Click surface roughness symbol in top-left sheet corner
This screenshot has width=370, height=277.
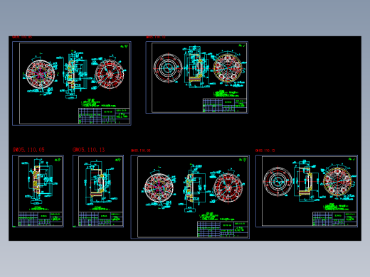(x=125, y=46)
